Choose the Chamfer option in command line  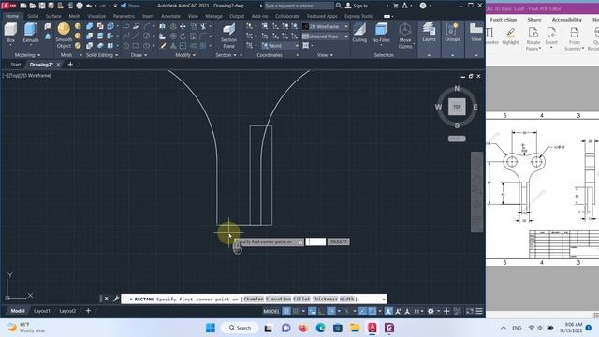[x=254, y=299]
